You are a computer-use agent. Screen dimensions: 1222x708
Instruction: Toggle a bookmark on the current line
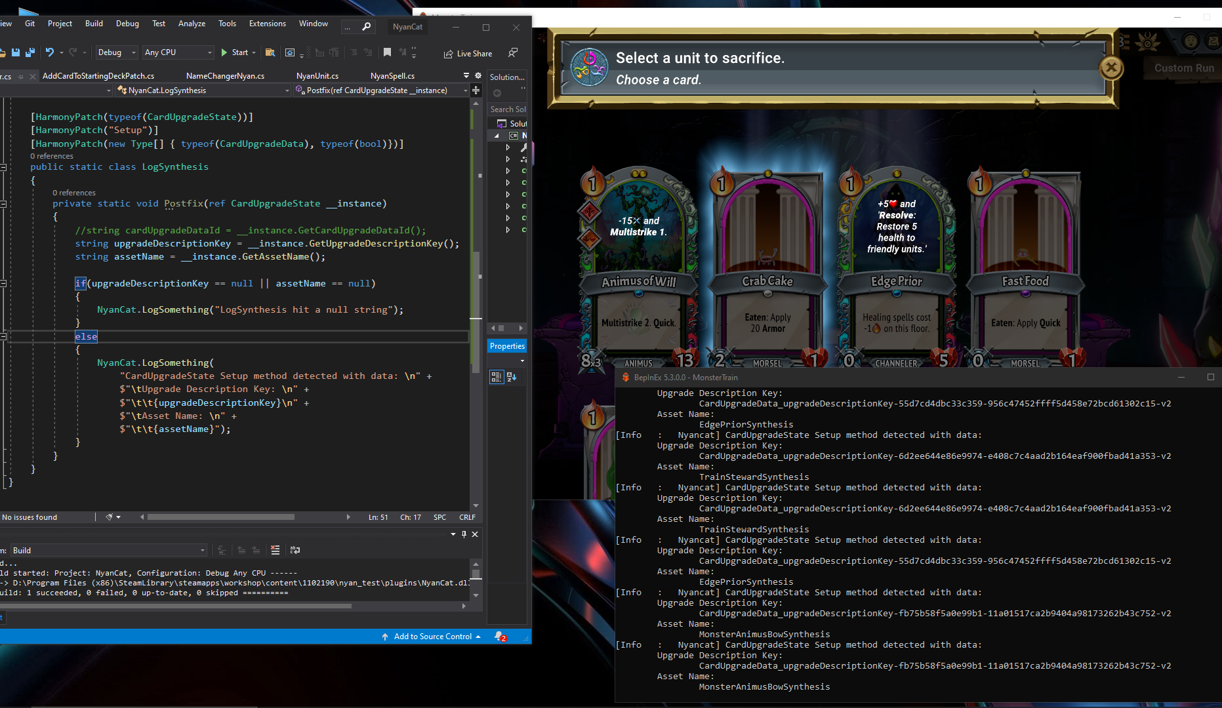(x=387, y=52)
